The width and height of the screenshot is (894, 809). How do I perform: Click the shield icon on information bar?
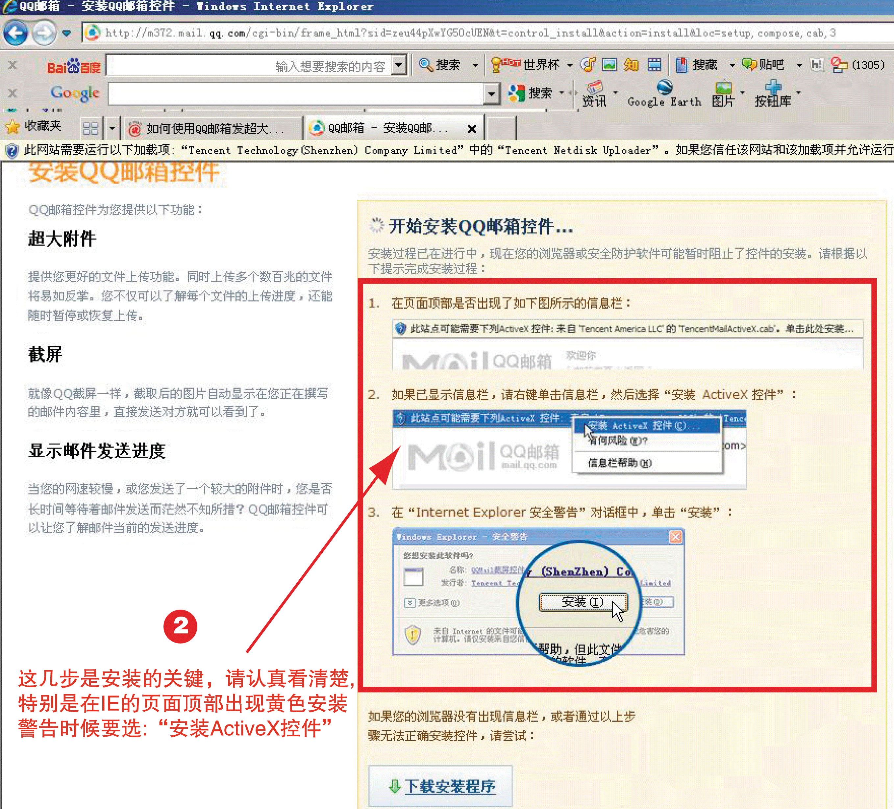[x=12, y=151]
